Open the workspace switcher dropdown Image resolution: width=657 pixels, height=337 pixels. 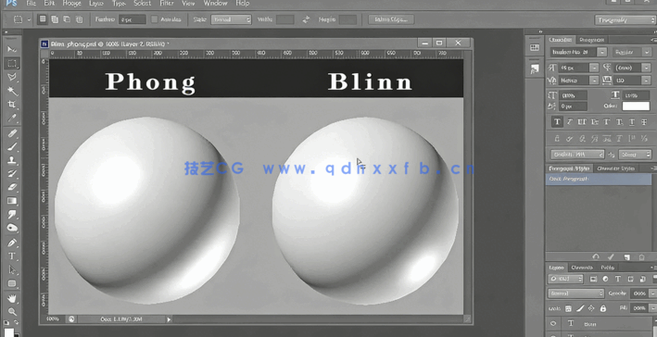[x=625, y=20]
